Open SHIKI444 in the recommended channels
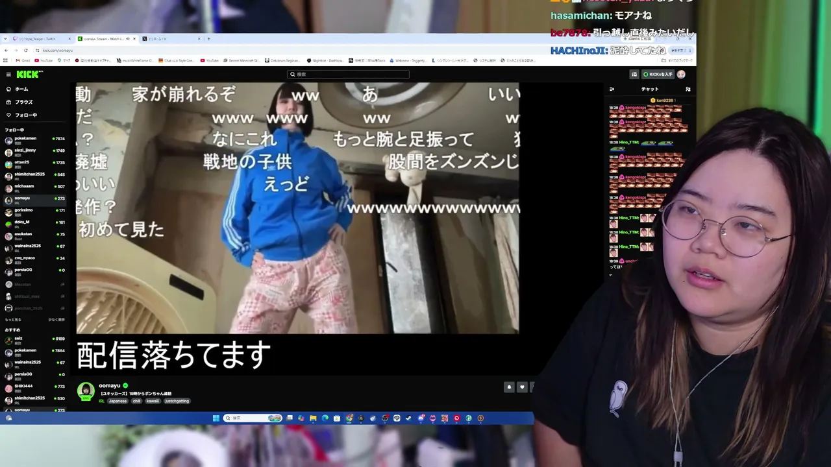This screenshot has height=467, width=831. [35, 387]
